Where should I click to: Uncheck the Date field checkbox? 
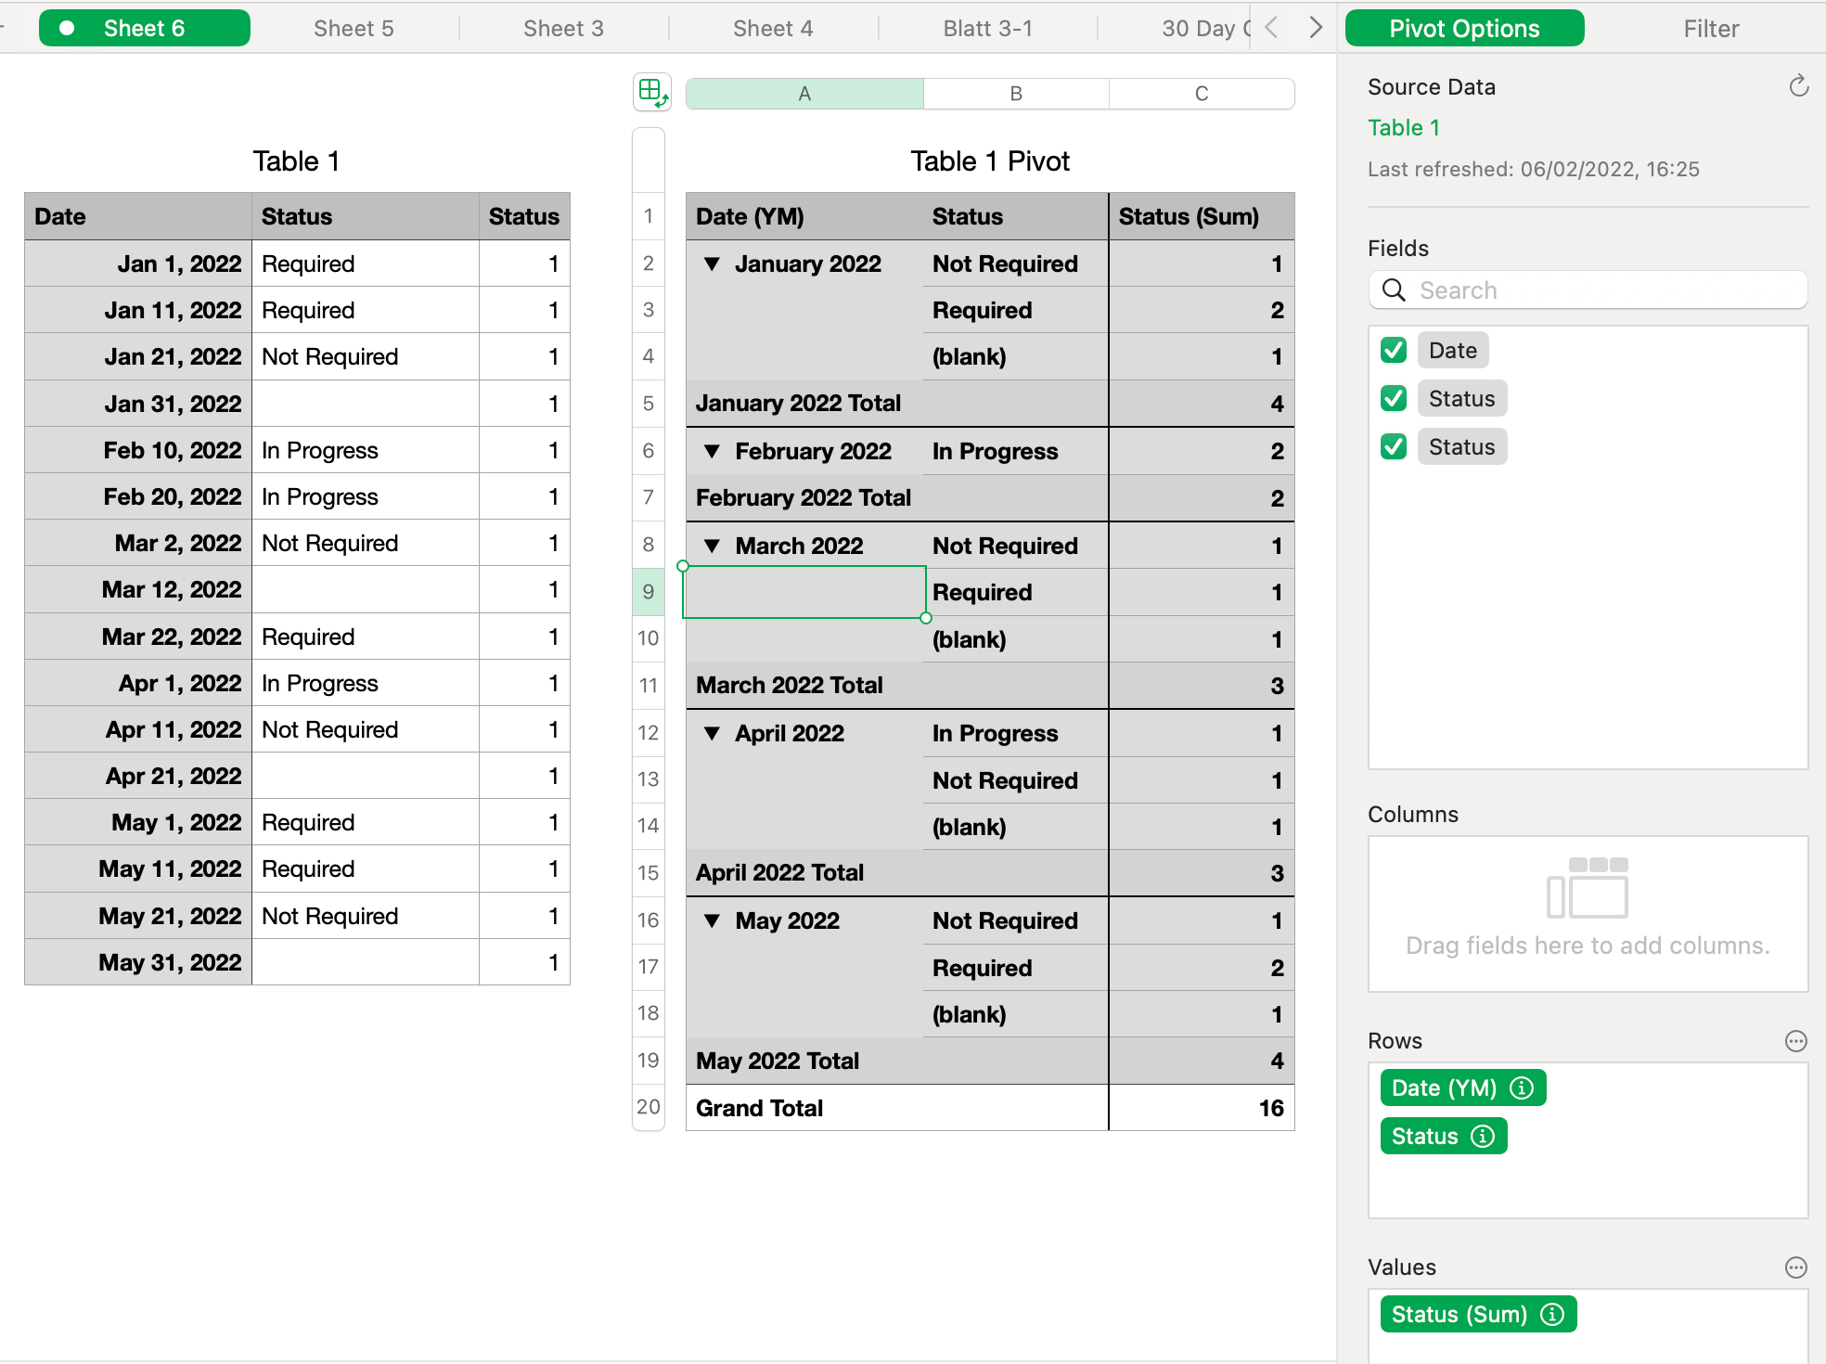(1393, 351)
